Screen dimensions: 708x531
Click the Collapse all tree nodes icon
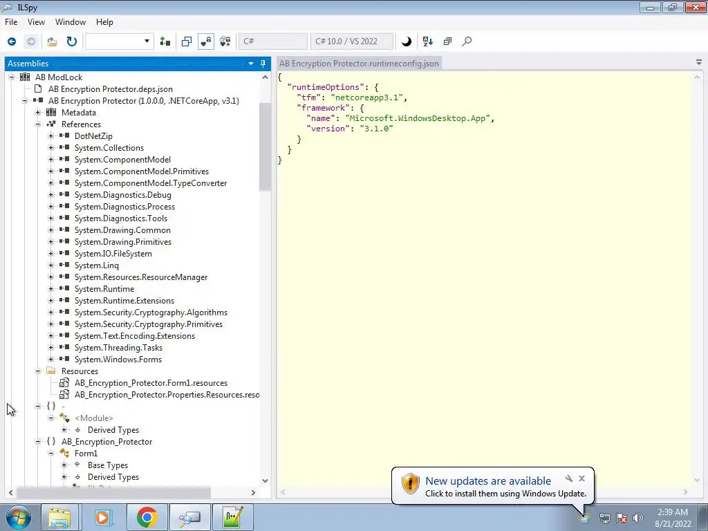coord(447,41)
